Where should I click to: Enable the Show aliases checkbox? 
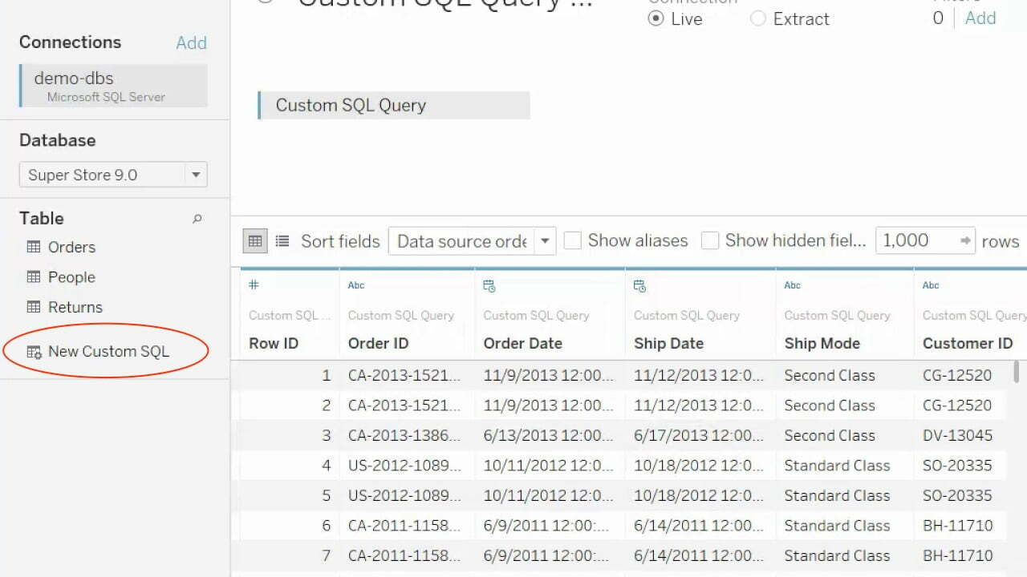573,240
